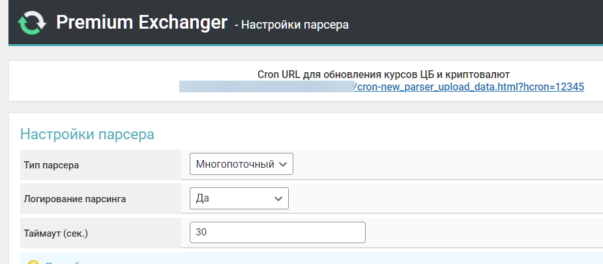Focus the Таймаут (сек.) input field
This screenshot has height=264, width=603.
pyautogui.click(x=277, y=233)
